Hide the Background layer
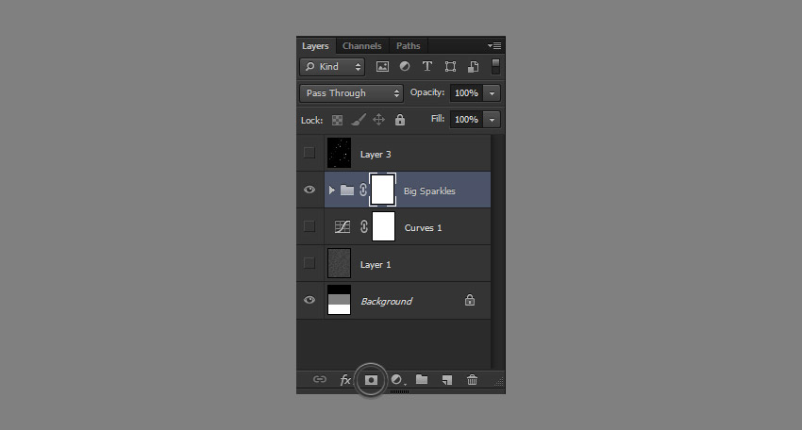The width and height of the screenshot is (802, 430). [309, 300]
